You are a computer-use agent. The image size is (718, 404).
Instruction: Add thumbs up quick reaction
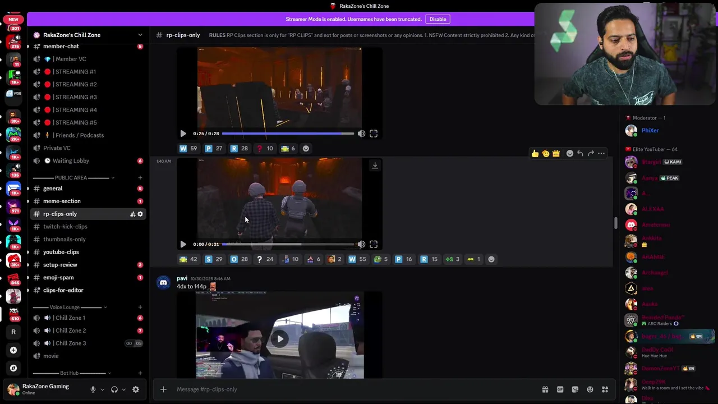(x=535, y=153)
